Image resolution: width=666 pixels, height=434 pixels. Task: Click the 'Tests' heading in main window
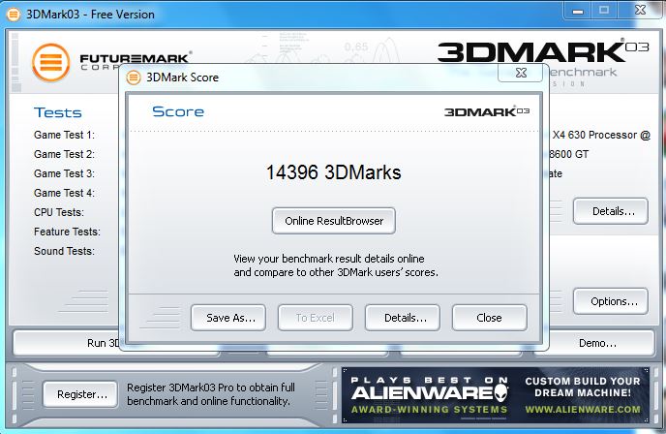tap(57, 112)
